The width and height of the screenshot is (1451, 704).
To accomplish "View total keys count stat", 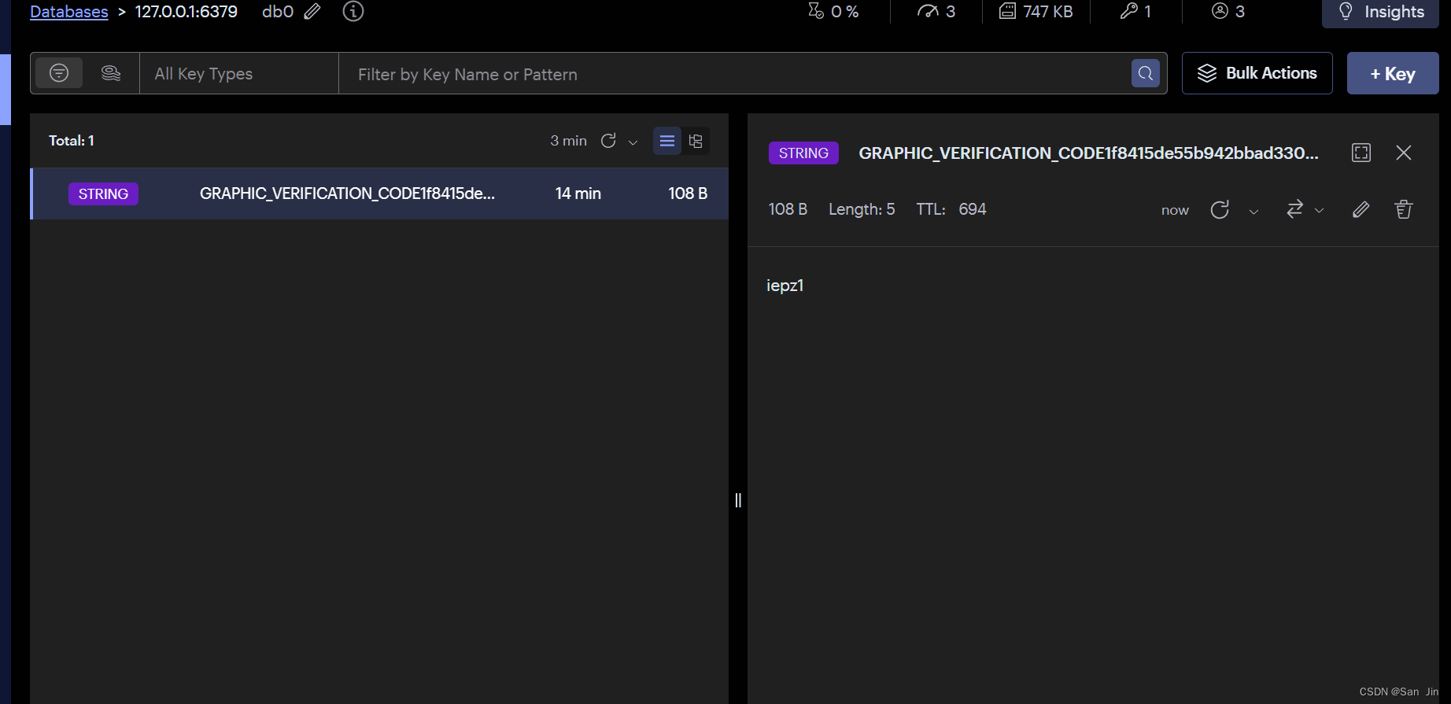I will click(1135, 11).
